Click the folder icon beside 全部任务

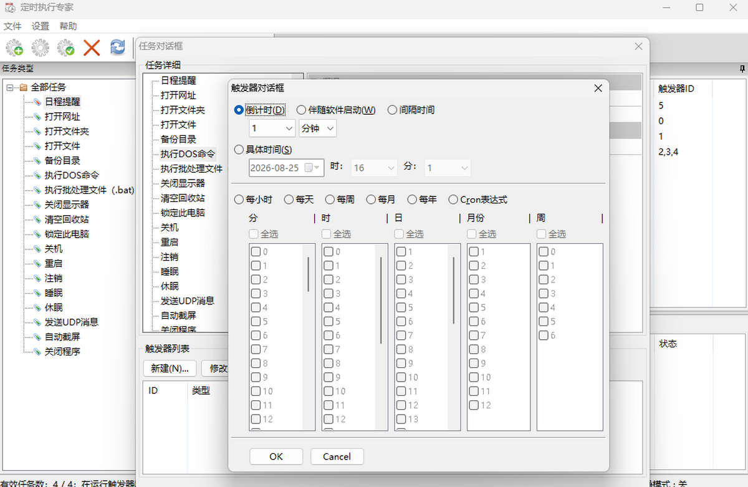pos(24,87)
